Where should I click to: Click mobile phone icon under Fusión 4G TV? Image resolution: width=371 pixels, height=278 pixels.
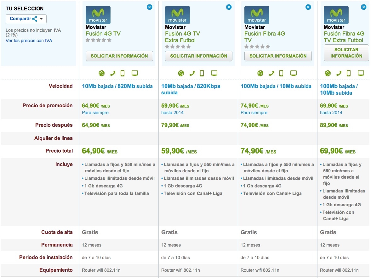[123, 74]
